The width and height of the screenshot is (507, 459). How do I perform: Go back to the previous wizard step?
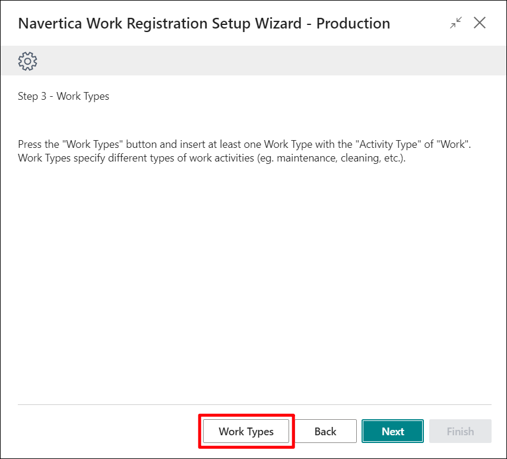[x=325, y=431]
